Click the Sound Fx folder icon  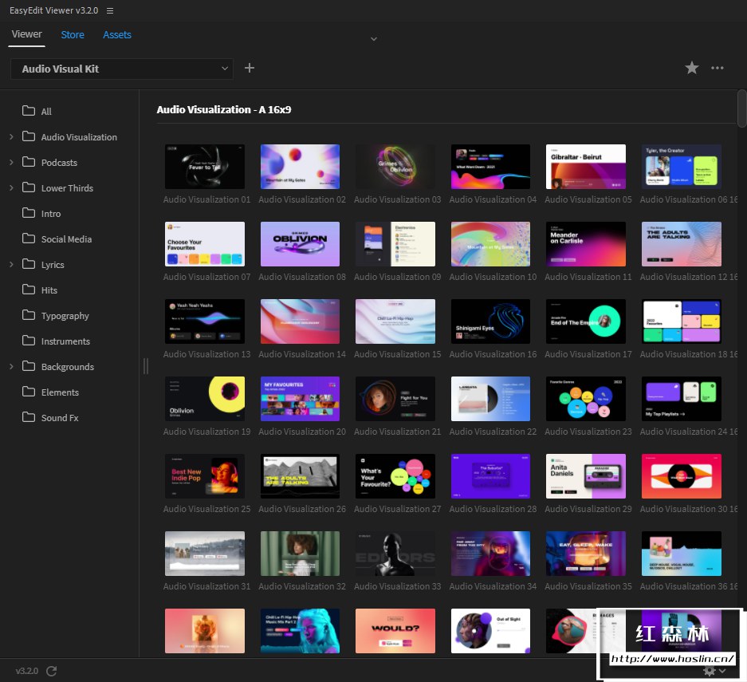click(x=29, y=418)
